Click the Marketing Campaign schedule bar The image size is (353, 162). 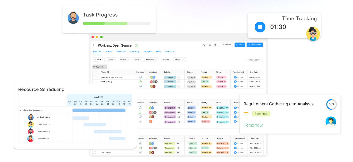(x=99, y=110)
